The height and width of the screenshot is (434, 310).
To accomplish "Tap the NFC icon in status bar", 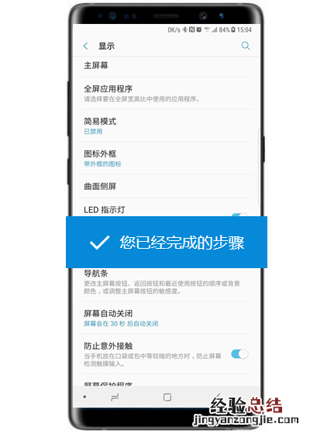I will point(191,29).
